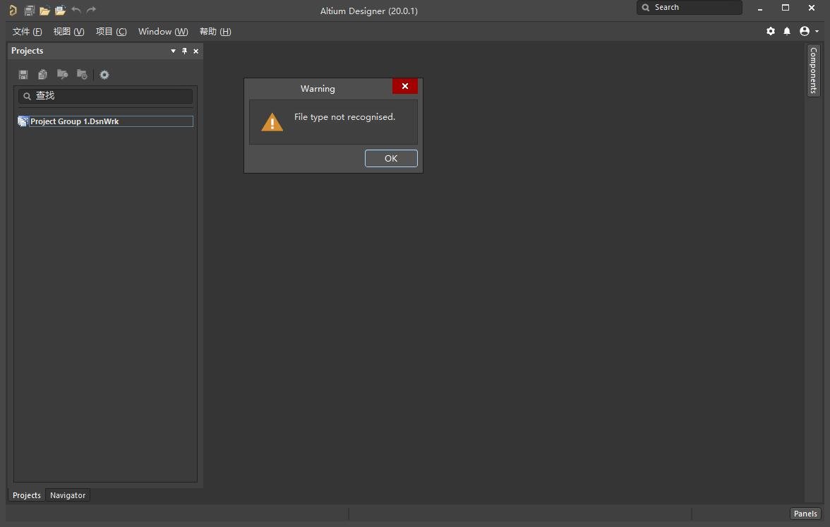Open the setup system preferences gear
This screenshot has width=830, height=527.
pyautogui.click(x=771, y=31)
